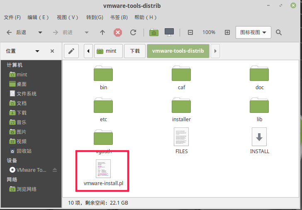Image resolution: width=302 pixels, height=210 pixels.
Task: Select the FILES text document
Action: [x=181, y=141]
